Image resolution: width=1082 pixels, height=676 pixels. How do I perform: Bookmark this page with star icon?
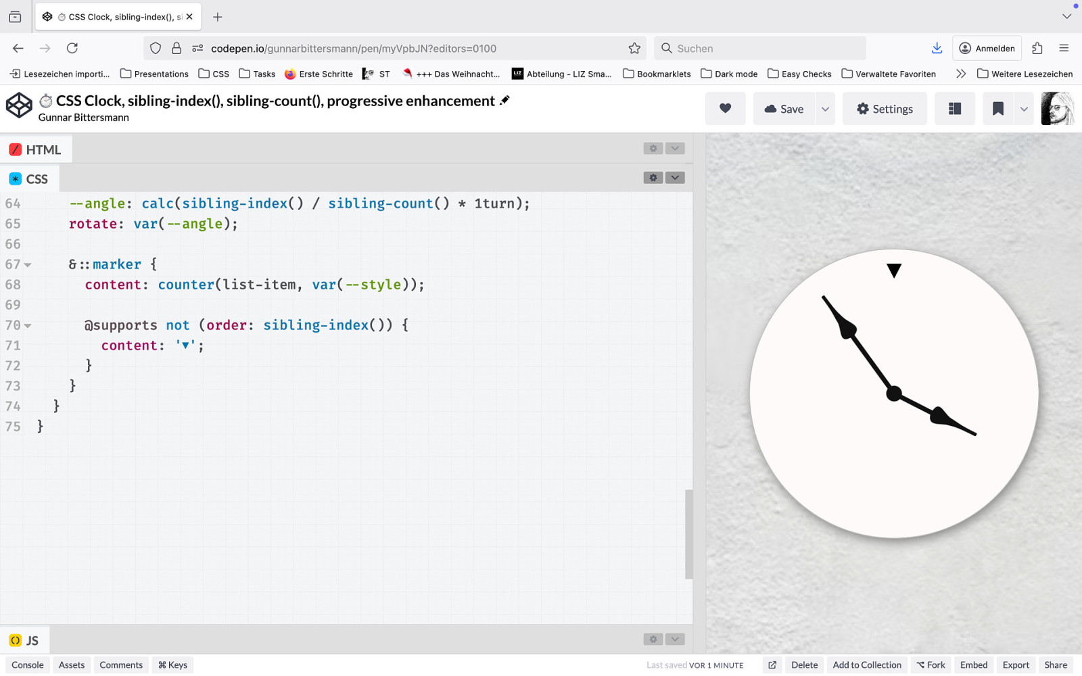click(x=634, y=48)
